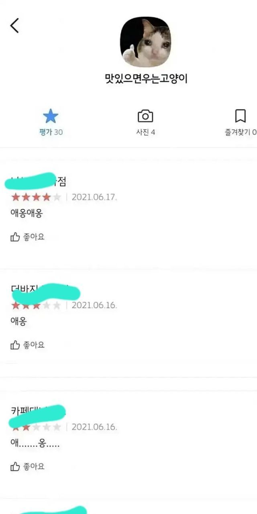Switch to 사진 4 tab label
The height and width of the screenshot is (514, 257).
coord(145,132)
